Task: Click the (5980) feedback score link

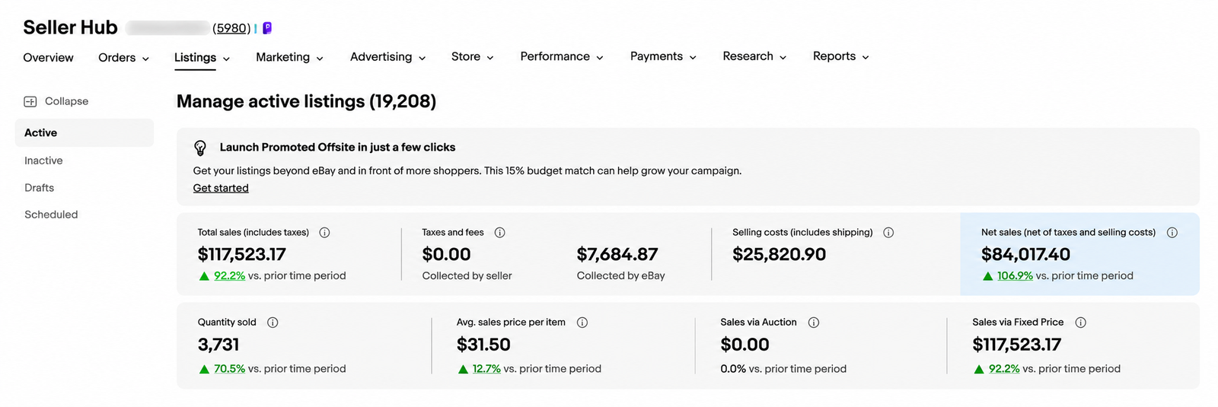Action: [x=231, y=28]
